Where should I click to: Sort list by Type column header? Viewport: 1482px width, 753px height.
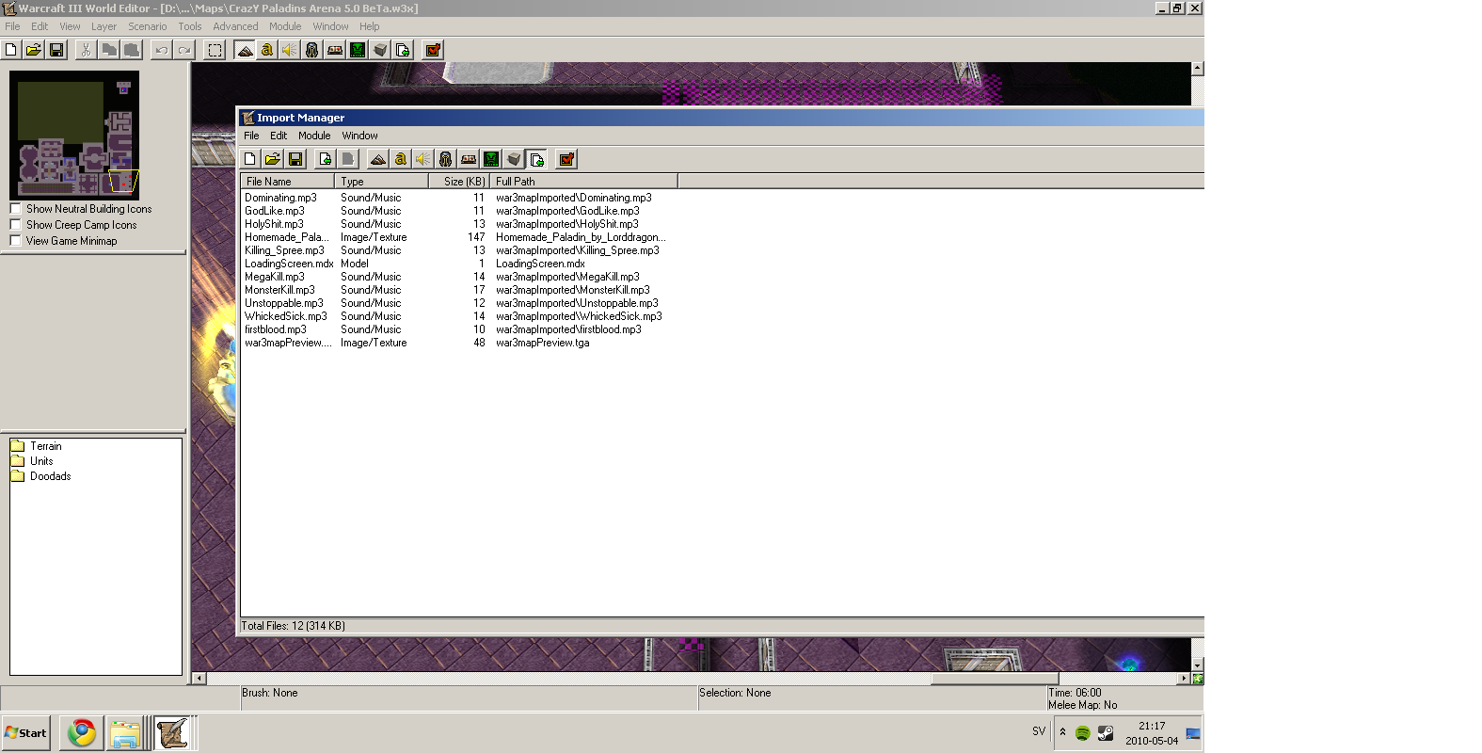382,181
